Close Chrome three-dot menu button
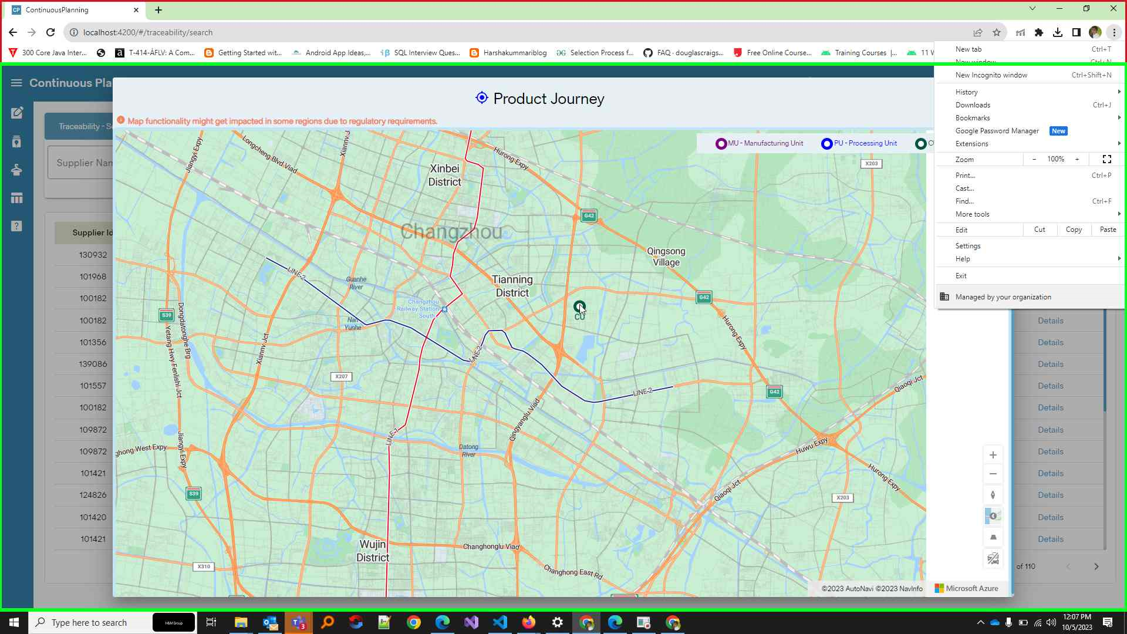The image size is (1127, 634). pos(1114,32)
